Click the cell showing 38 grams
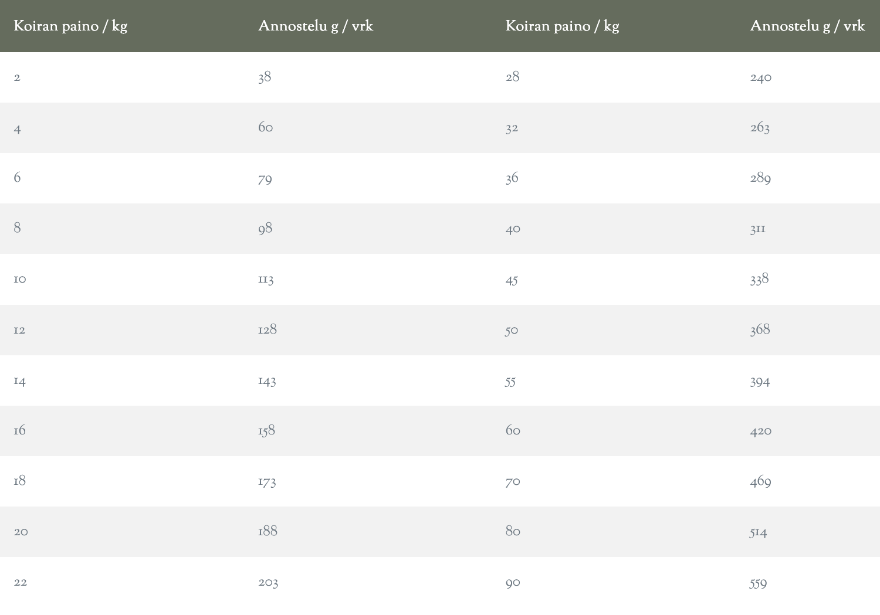Image resolution: width=880 pixels, height=615 pixels. tap(265, 77)
